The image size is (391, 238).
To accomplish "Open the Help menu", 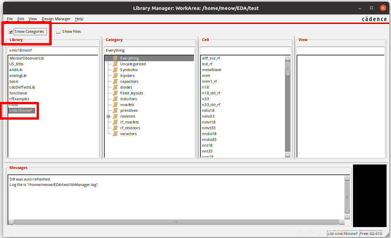I will point(79,19).
